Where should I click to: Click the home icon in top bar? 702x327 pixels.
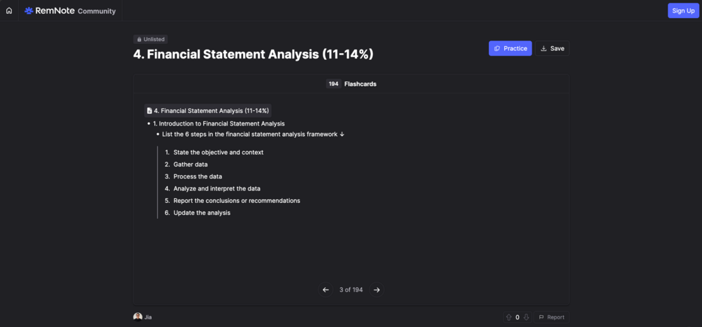[x=9, y=10]
